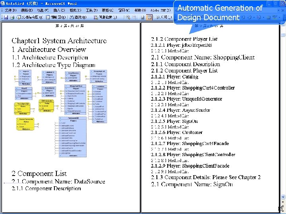Click heading 'Chapter1 System Architecture'

pos(59,40)
